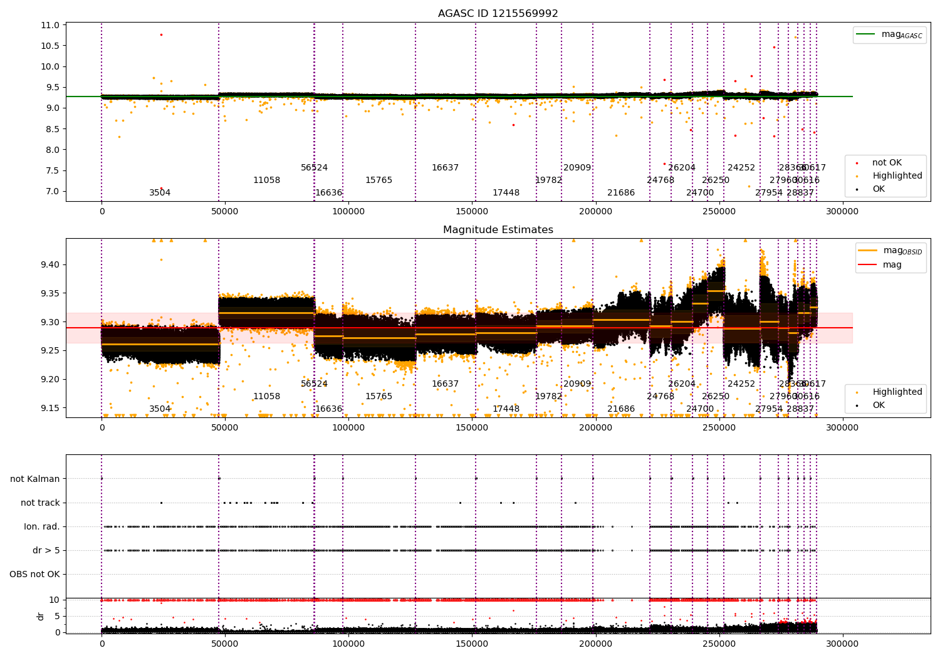Click the 11.0 y-axis tick label

tap(51, 25)
